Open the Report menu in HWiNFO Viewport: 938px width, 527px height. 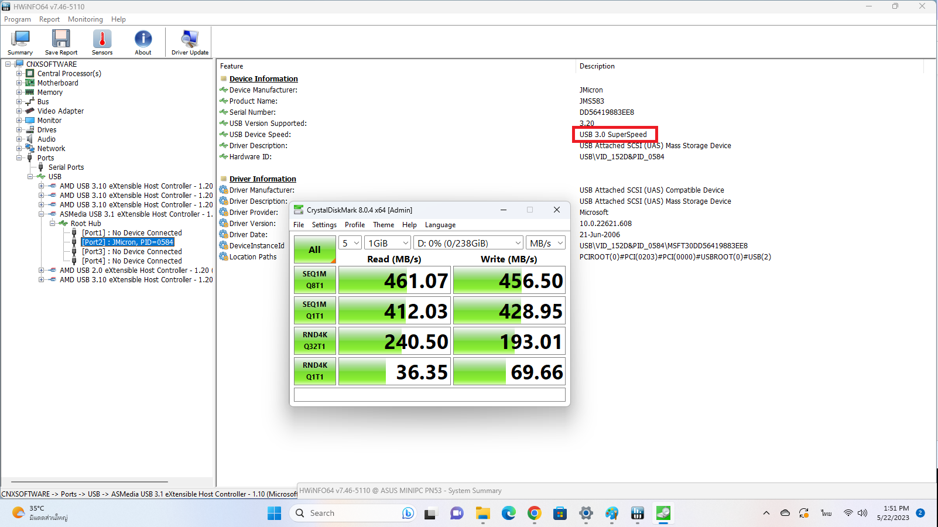point(49,19)
